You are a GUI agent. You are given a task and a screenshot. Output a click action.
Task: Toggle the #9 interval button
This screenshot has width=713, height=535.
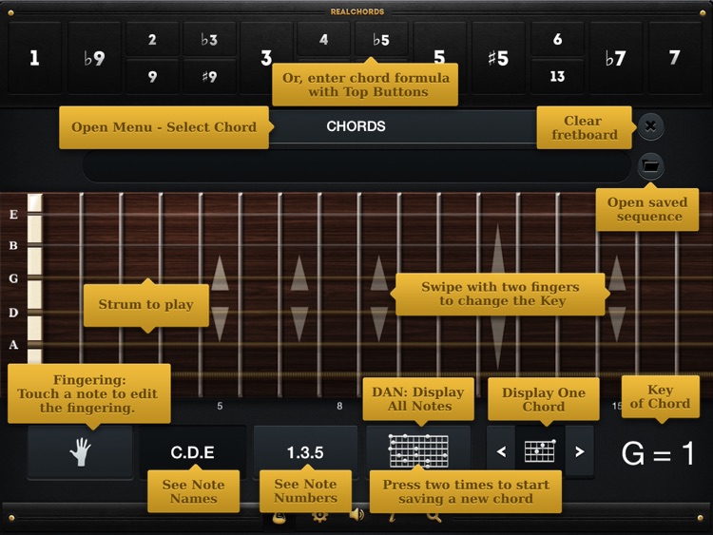tap(209, 76)
